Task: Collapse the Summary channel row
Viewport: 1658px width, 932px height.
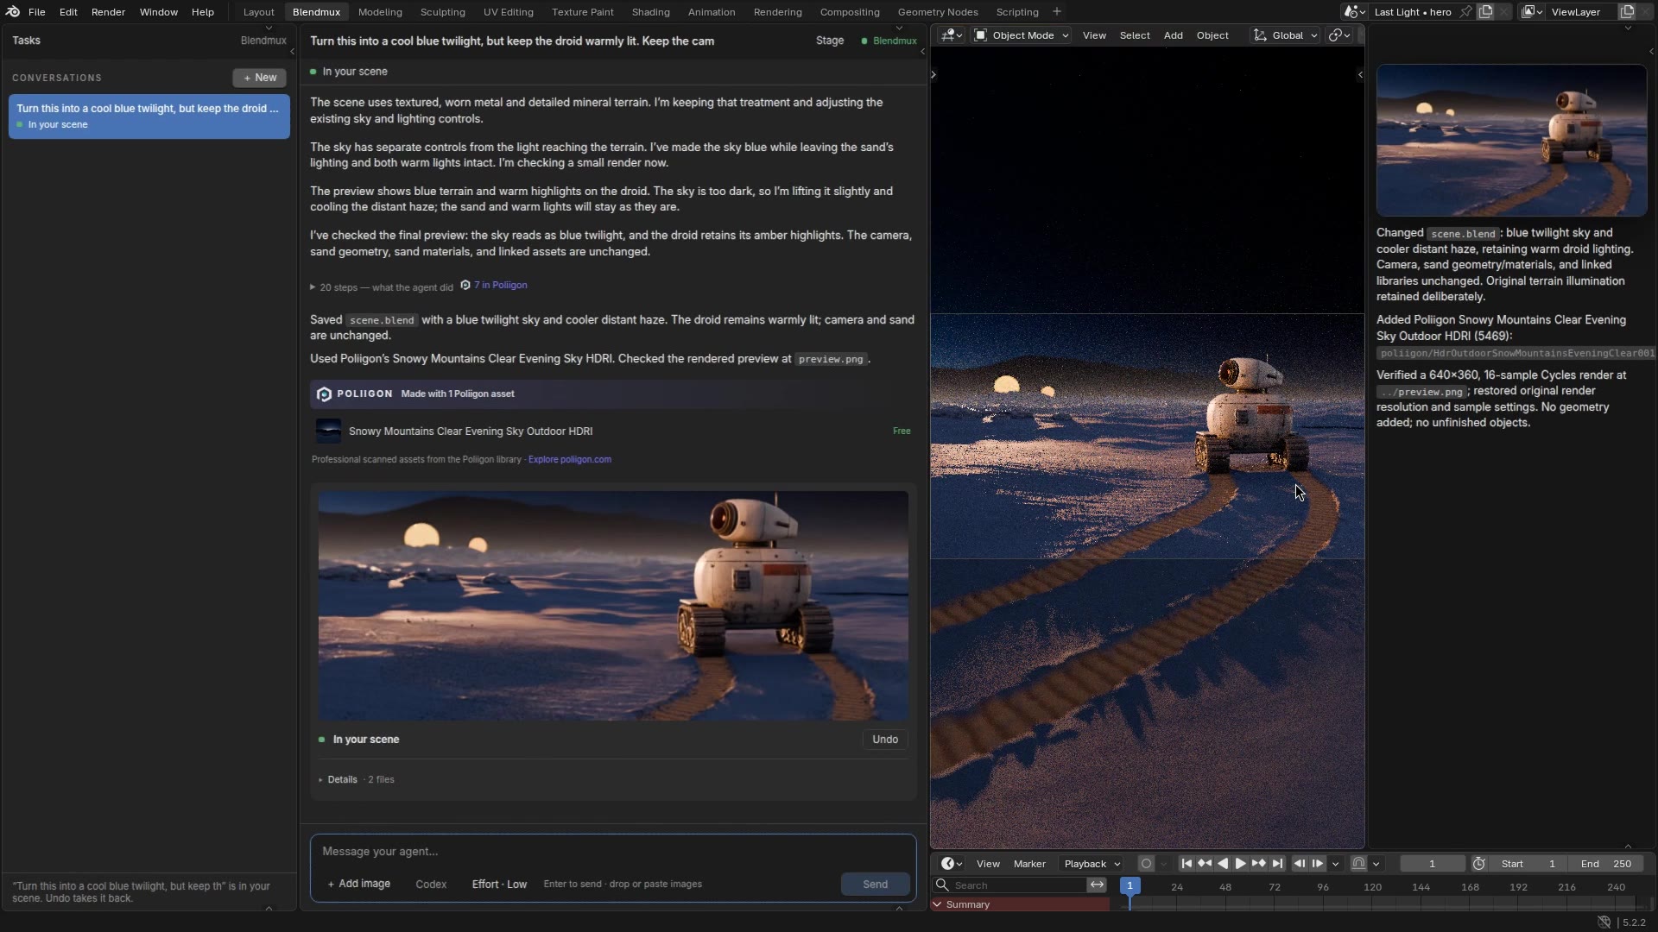Action: (x=937, y=905)
